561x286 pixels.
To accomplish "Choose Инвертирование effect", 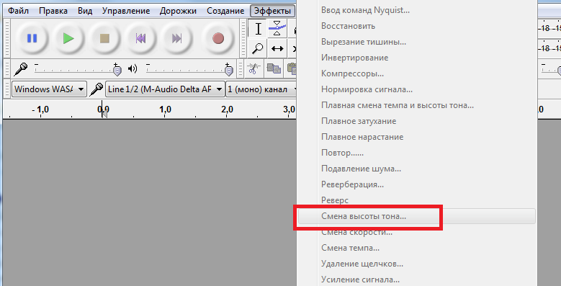I will coord(417,58).
